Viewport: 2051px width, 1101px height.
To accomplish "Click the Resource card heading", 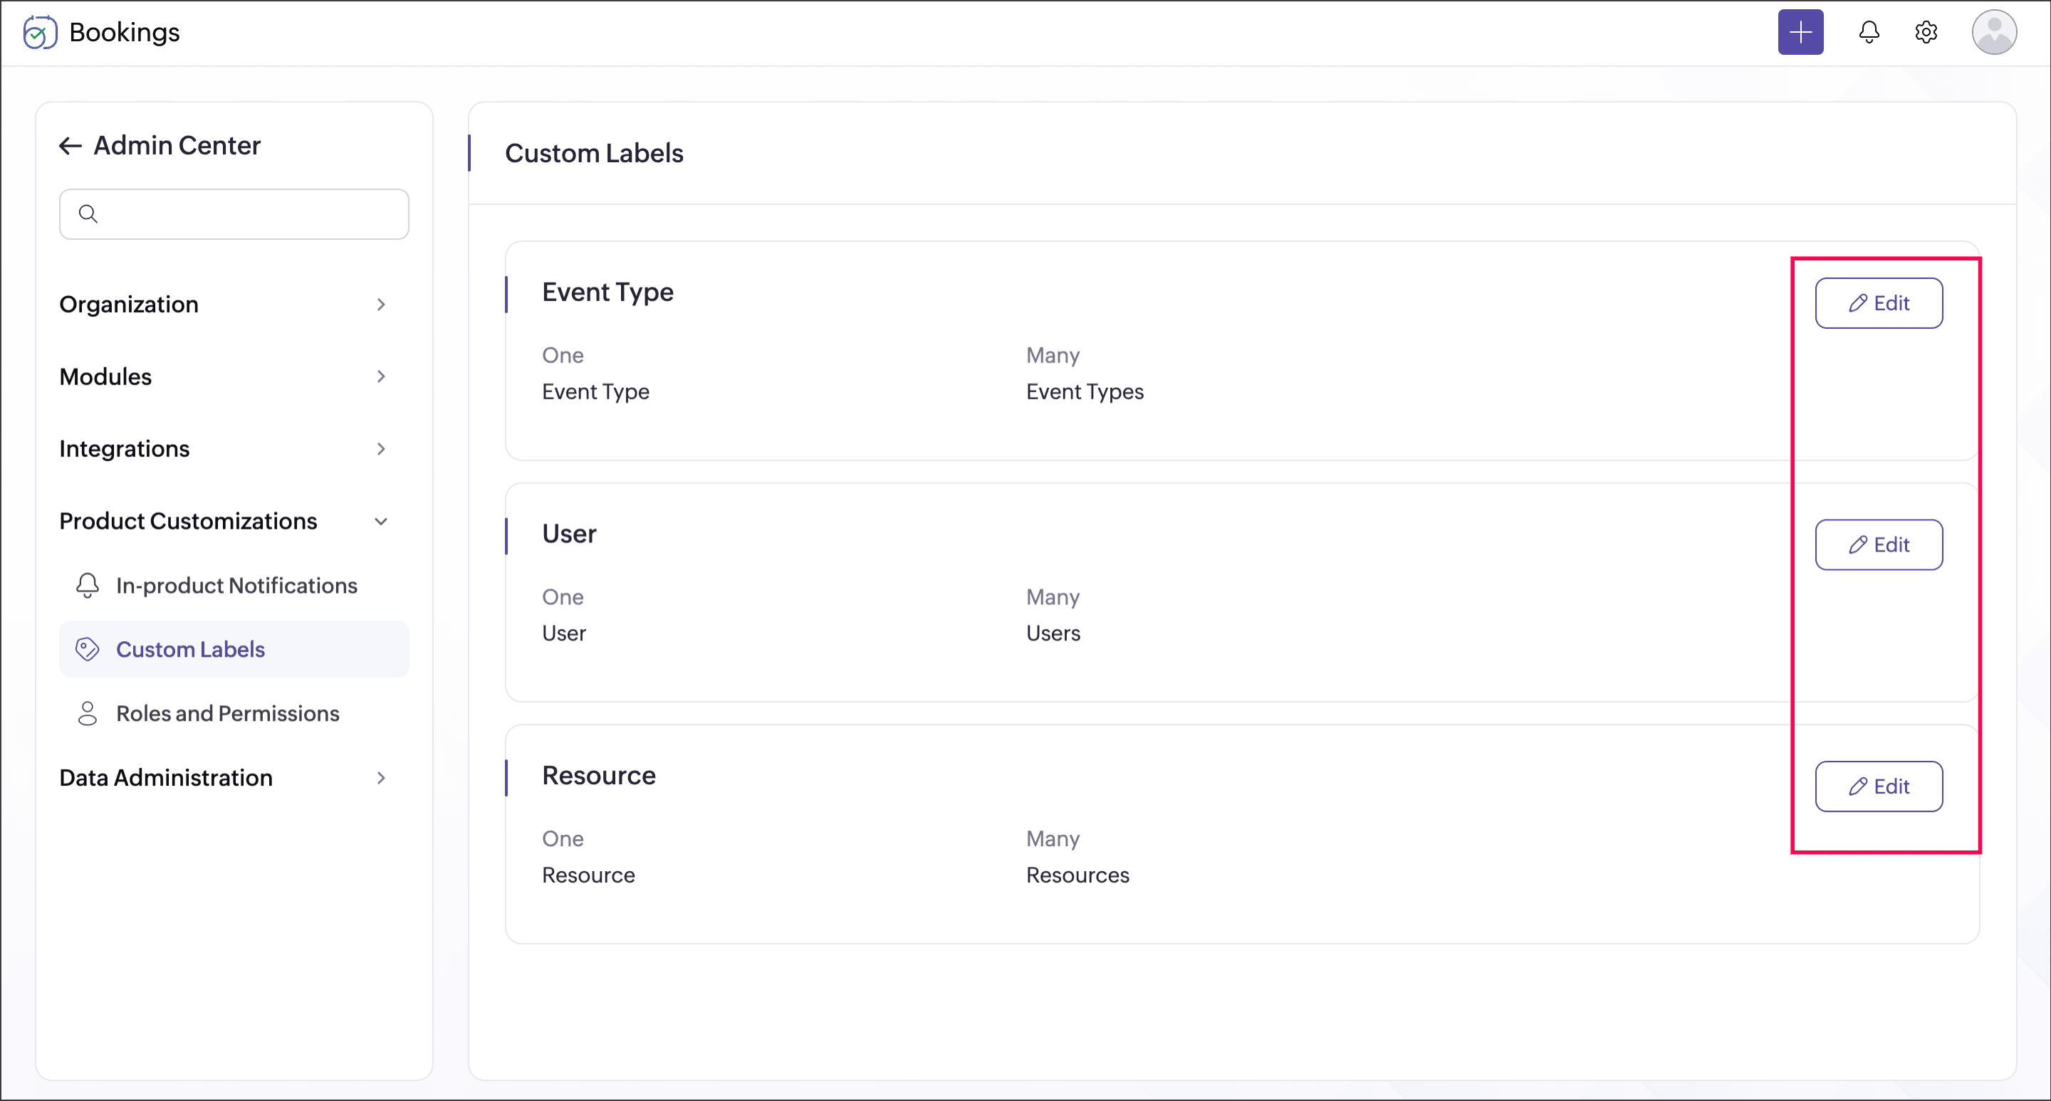I will 599,776.
